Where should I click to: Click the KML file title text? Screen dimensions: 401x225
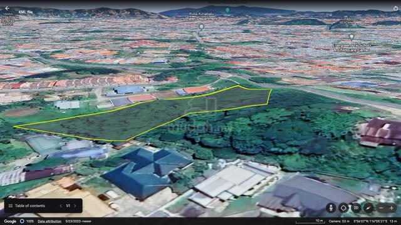point(25,12)
